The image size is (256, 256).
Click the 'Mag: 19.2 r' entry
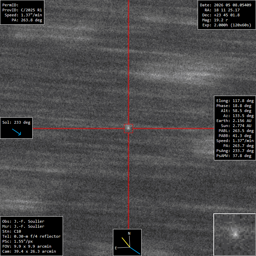[215, 20]
